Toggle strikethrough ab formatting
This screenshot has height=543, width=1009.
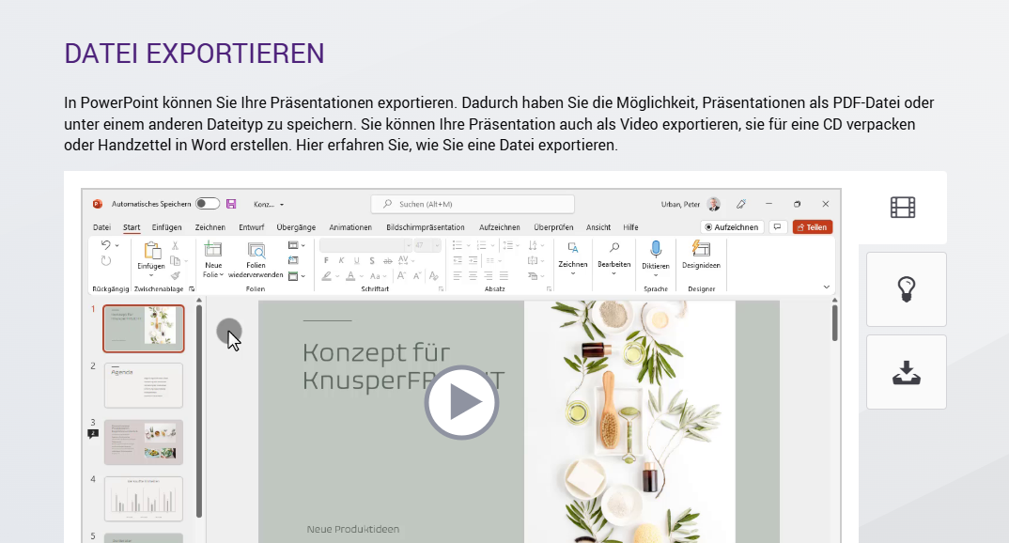[387, 260]
